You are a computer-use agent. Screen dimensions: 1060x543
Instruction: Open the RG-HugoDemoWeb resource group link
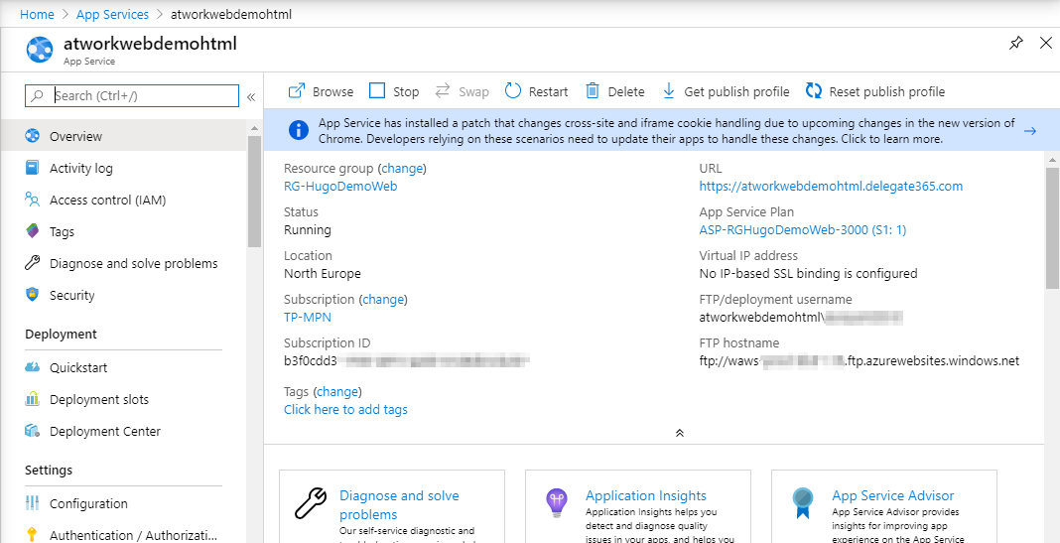click(340, 187)
